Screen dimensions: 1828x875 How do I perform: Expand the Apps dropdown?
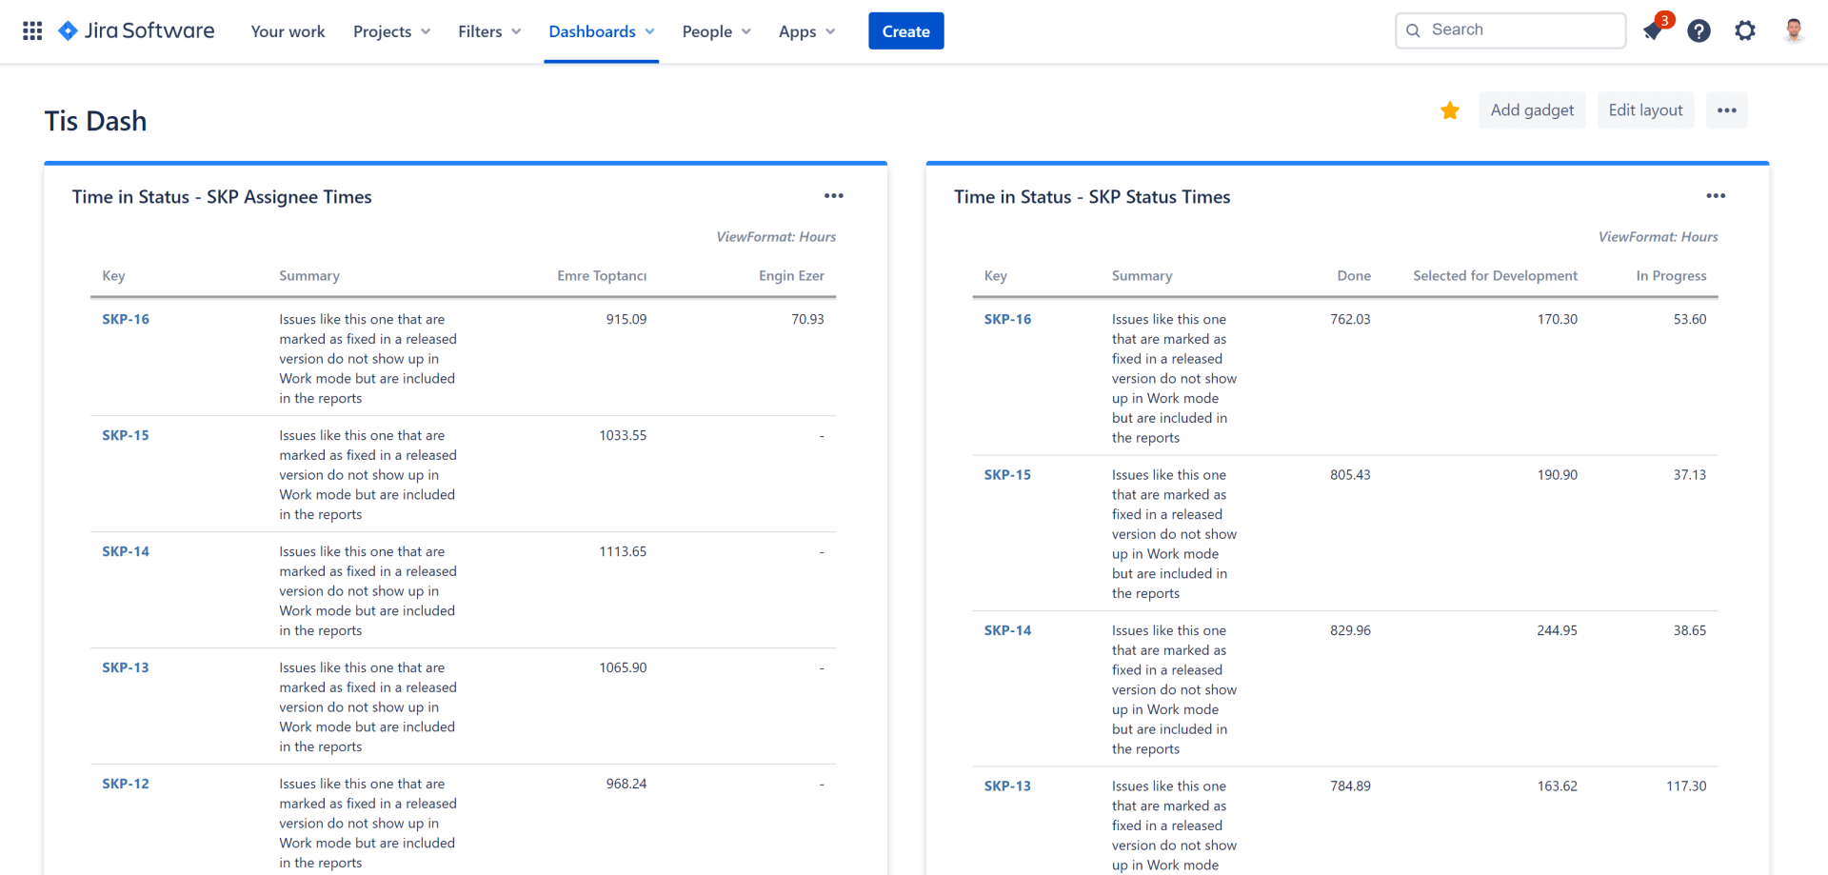click(x=807, y=31)
